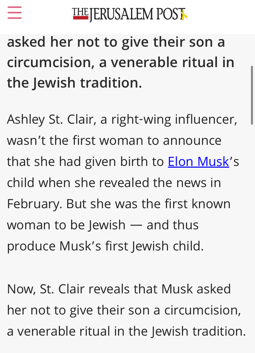Click the red bar under "THE" in the logo
Viewport: 255px width, 353px height.
point(81,18)
